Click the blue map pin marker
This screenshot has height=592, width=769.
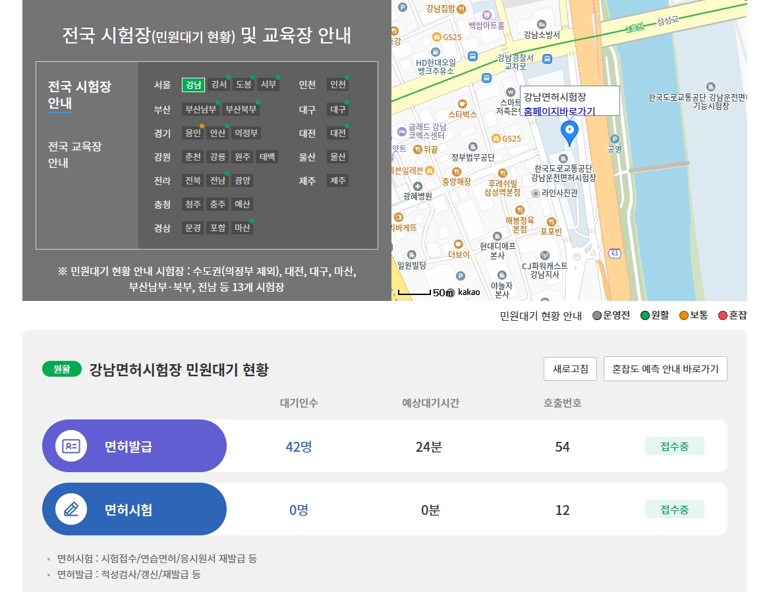[569, 132]
